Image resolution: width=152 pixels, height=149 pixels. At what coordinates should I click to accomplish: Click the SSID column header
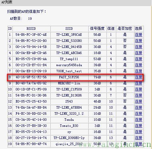(x=69, y=29)
